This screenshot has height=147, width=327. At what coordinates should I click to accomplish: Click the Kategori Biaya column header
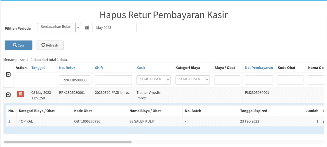point(188,68)
